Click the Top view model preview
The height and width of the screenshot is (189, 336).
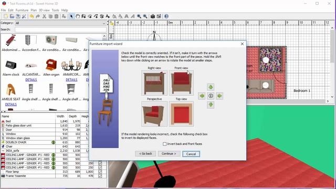click(x=181, y=114)
